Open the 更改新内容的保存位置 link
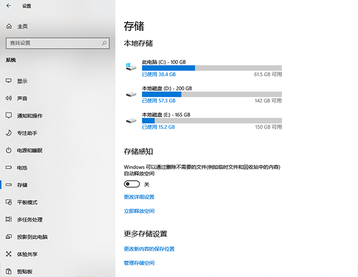 149,248
